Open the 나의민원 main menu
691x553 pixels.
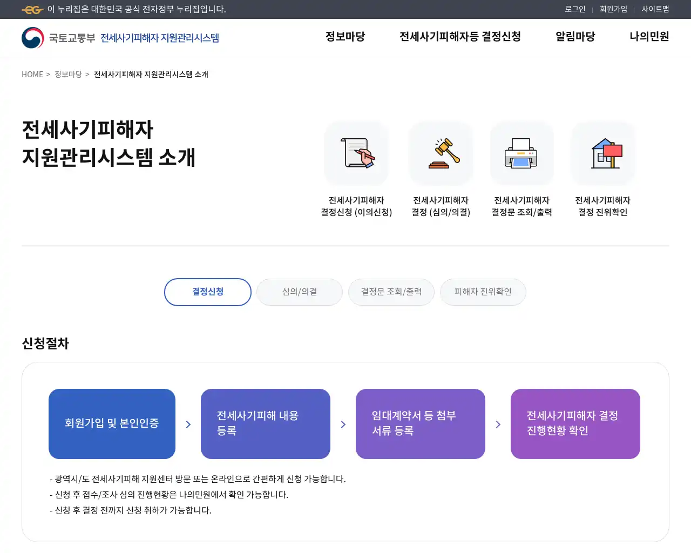(649, 37)
